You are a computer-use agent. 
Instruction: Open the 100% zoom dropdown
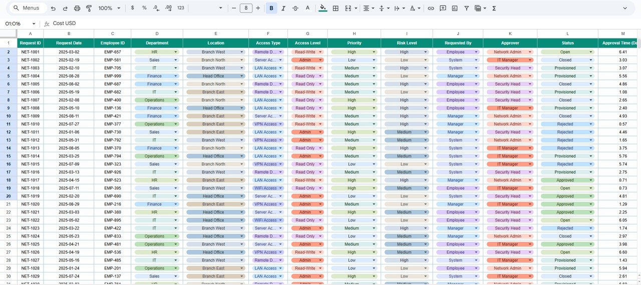coord(109,8)
